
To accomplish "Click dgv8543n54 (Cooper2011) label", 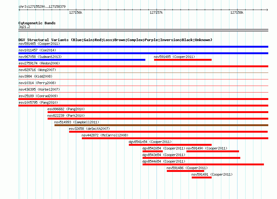I will [164, 155].
